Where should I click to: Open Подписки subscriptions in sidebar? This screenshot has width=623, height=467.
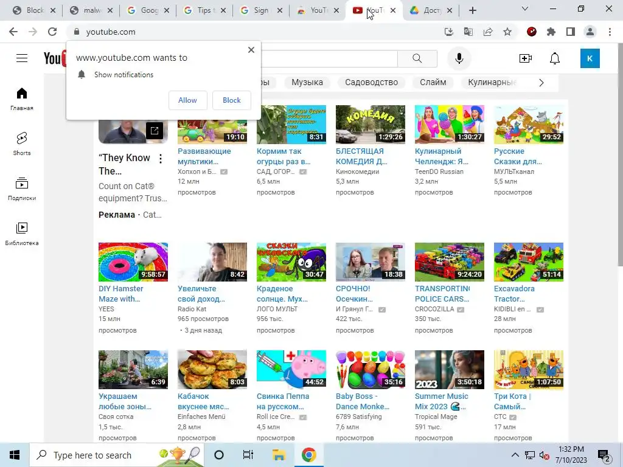tap(22, 189)
